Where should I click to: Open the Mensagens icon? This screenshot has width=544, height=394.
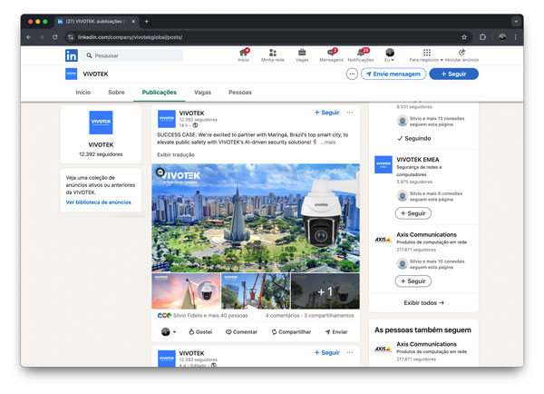click(331, 54)
